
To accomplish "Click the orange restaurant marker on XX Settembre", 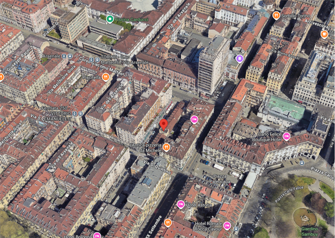I will click(x=168, y=223).
